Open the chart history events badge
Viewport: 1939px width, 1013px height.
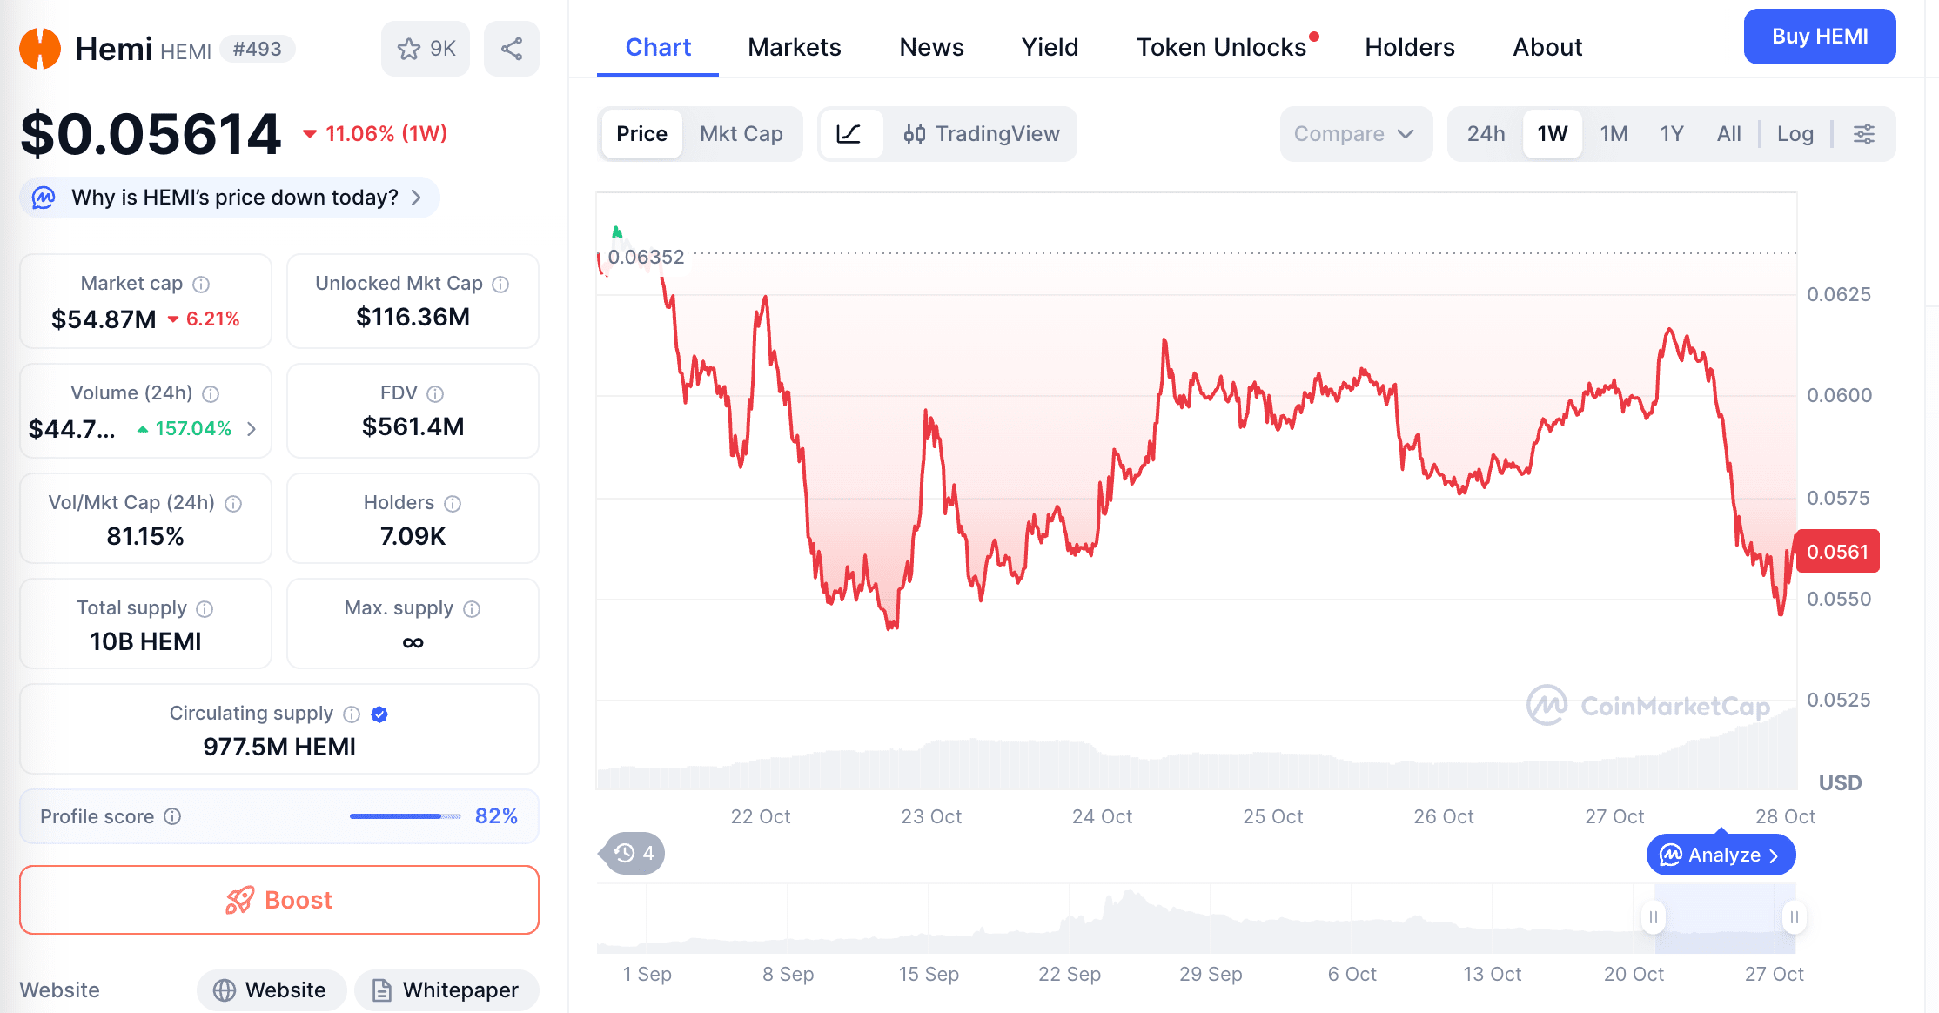[x=634, y=853]
